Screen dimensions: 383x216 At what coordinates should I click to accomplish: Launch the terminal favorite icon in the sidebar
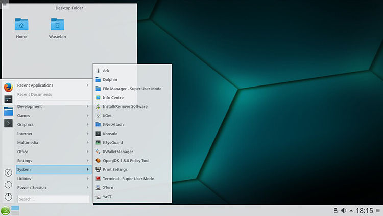pos(8,123)
